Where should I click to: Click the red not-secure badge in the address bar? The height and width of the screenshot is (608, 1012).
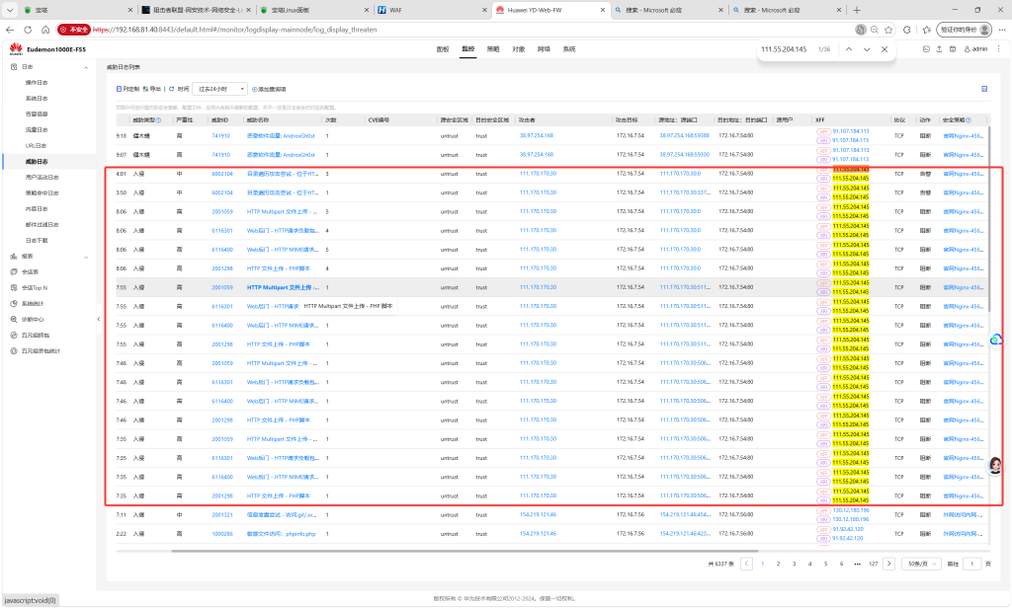coord(73,30)
